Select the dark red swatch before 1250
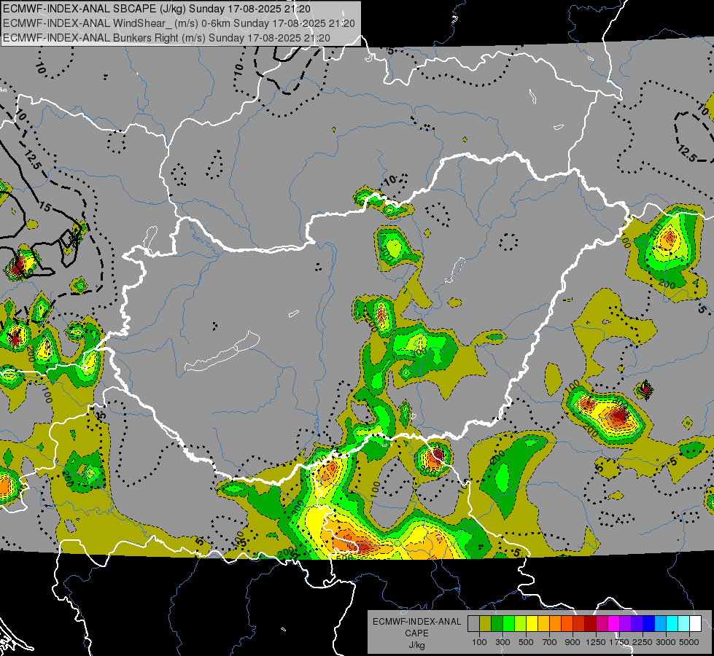 click(x=591, y=624)
